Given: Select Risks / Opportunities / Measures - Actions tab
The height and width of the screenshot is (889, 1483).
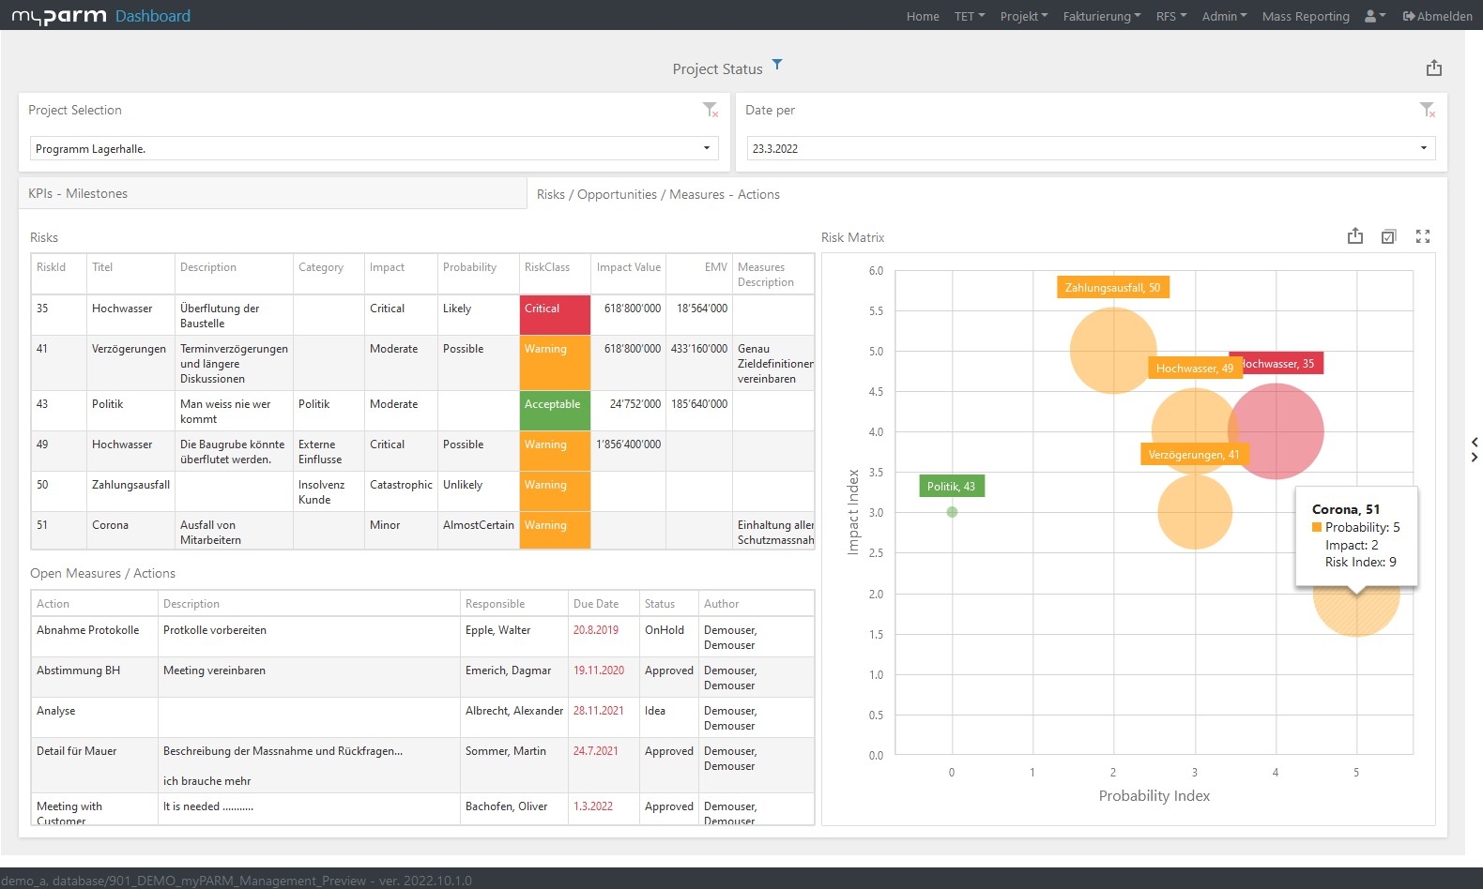Looking at the screenshot, I should (x=658, y=194).
